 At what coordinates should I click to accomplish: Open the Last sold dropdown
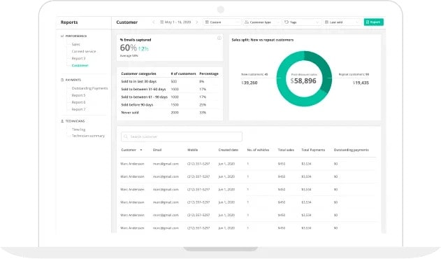342,22
